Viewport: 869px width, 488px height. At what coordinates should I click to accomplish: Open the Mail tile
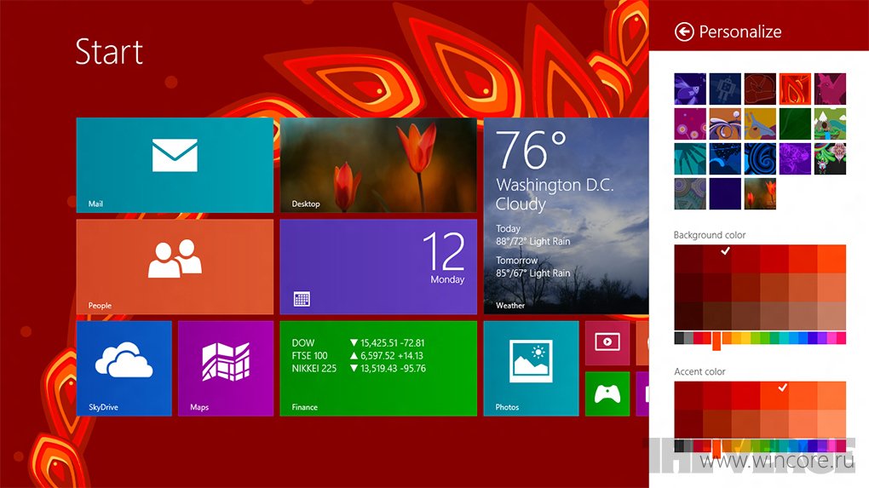(x=175, y=165)
